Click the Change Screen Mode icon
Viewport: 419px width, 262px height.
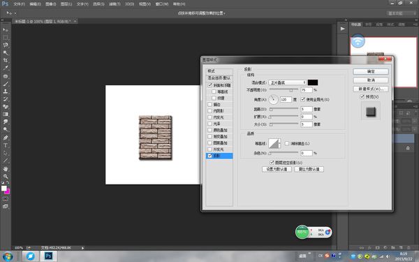(x=6, y=206)
